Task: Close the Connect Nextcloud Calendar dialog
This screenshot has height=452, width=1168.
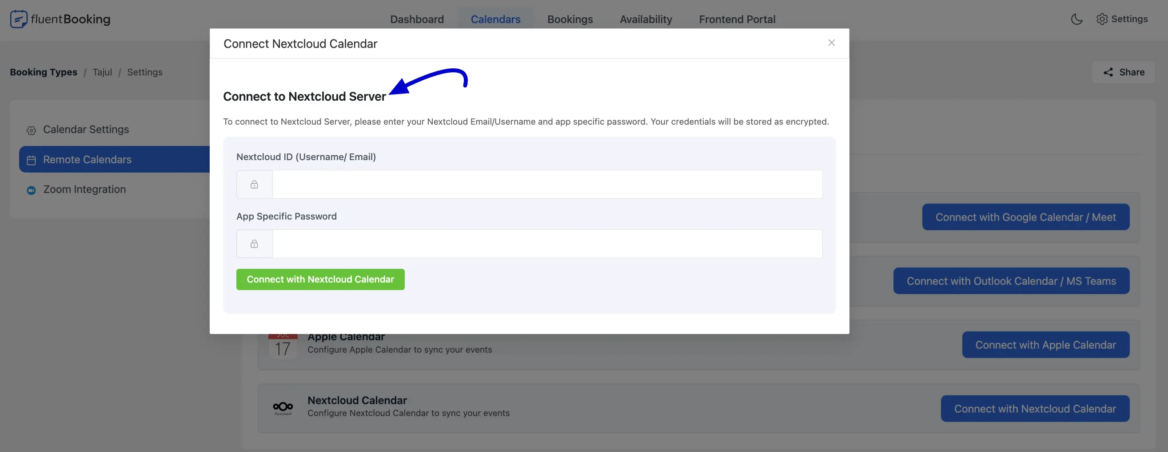Action: click(x=831, y=43)
